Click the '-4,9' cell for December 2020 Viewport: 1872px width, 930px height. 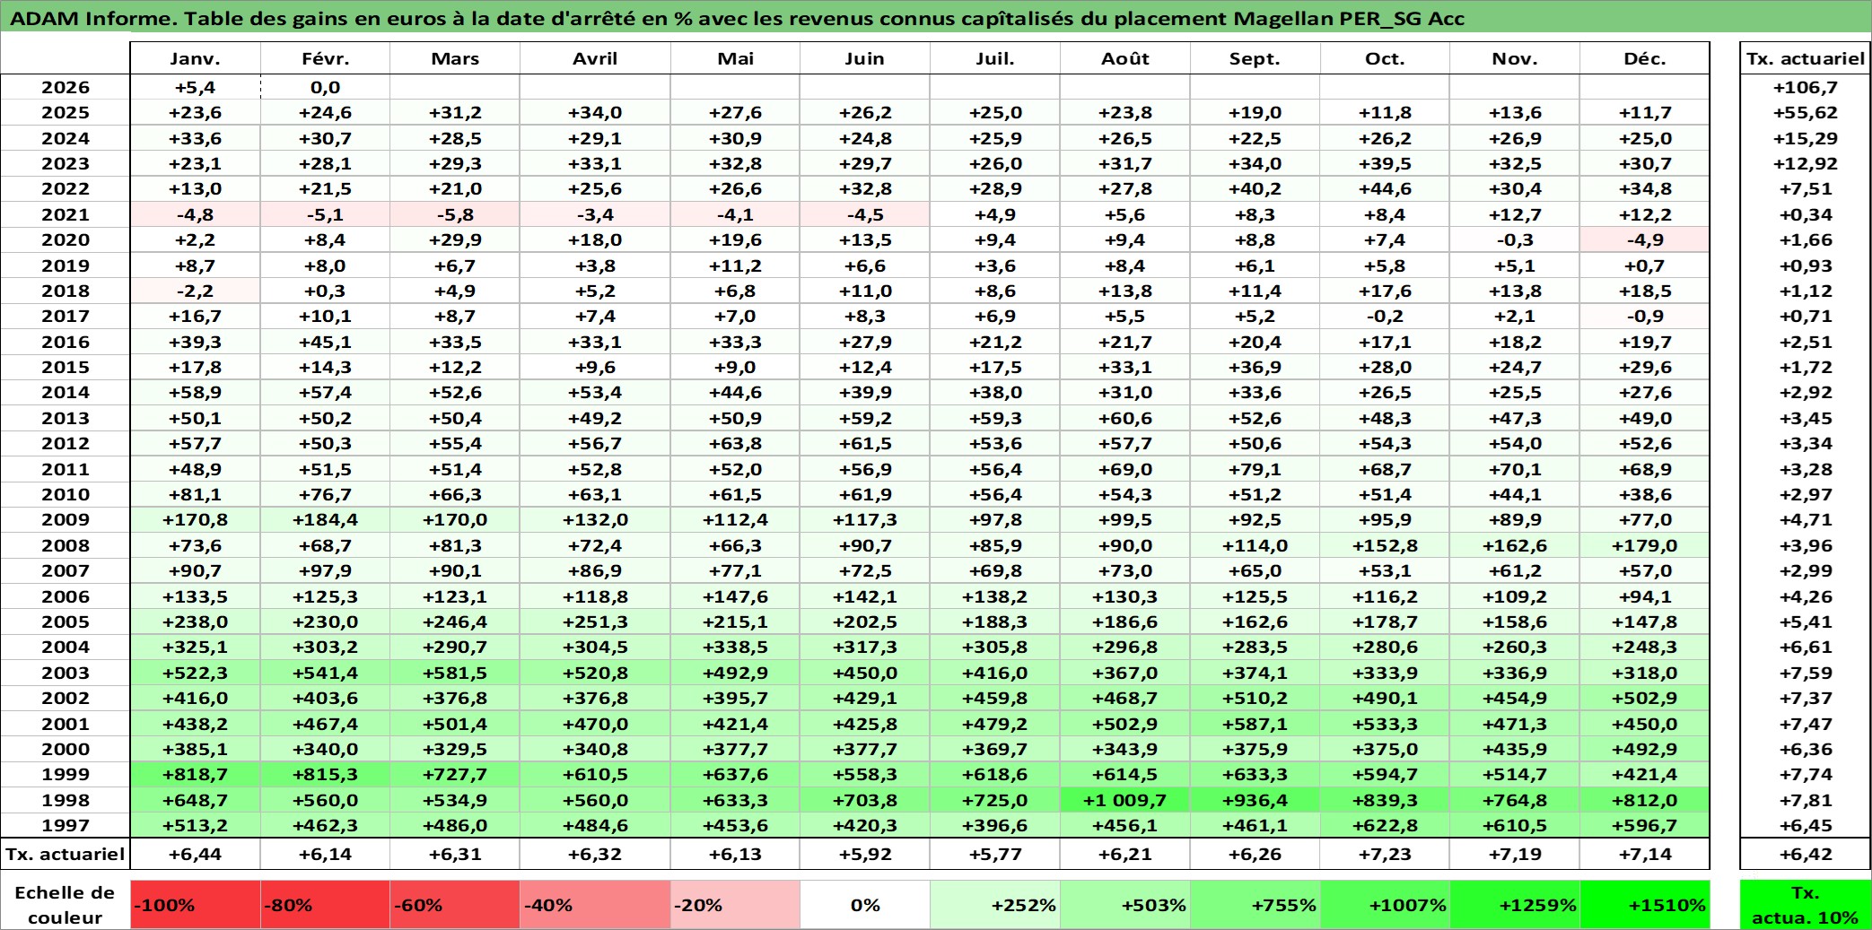point(1645,240)
